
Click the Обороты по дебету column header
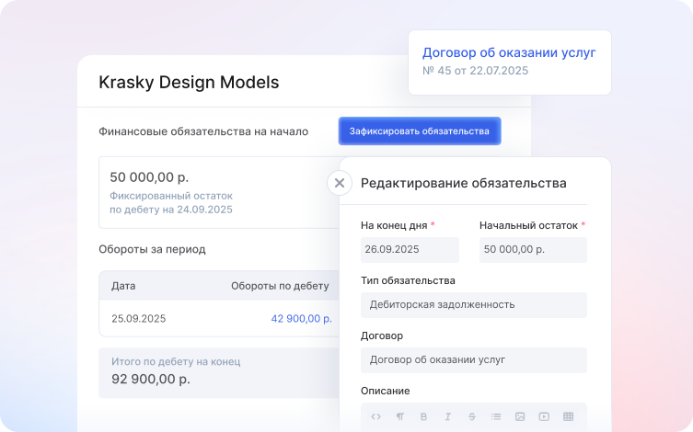click(x=280, y=286)
